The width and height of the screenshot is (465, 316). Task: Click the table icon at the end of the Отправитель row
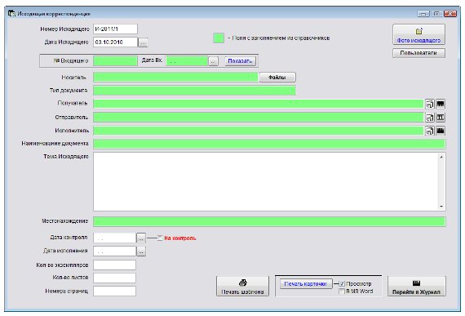pyautogui.click(x=441, y=118)
